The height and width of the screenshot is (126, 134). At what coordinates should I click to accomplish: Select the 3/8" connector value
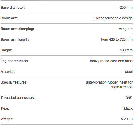coord(129,98)
